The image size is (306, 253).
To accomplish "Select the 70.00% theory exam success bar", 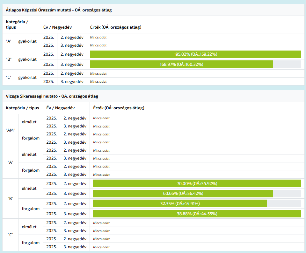I will pos(197,183).
